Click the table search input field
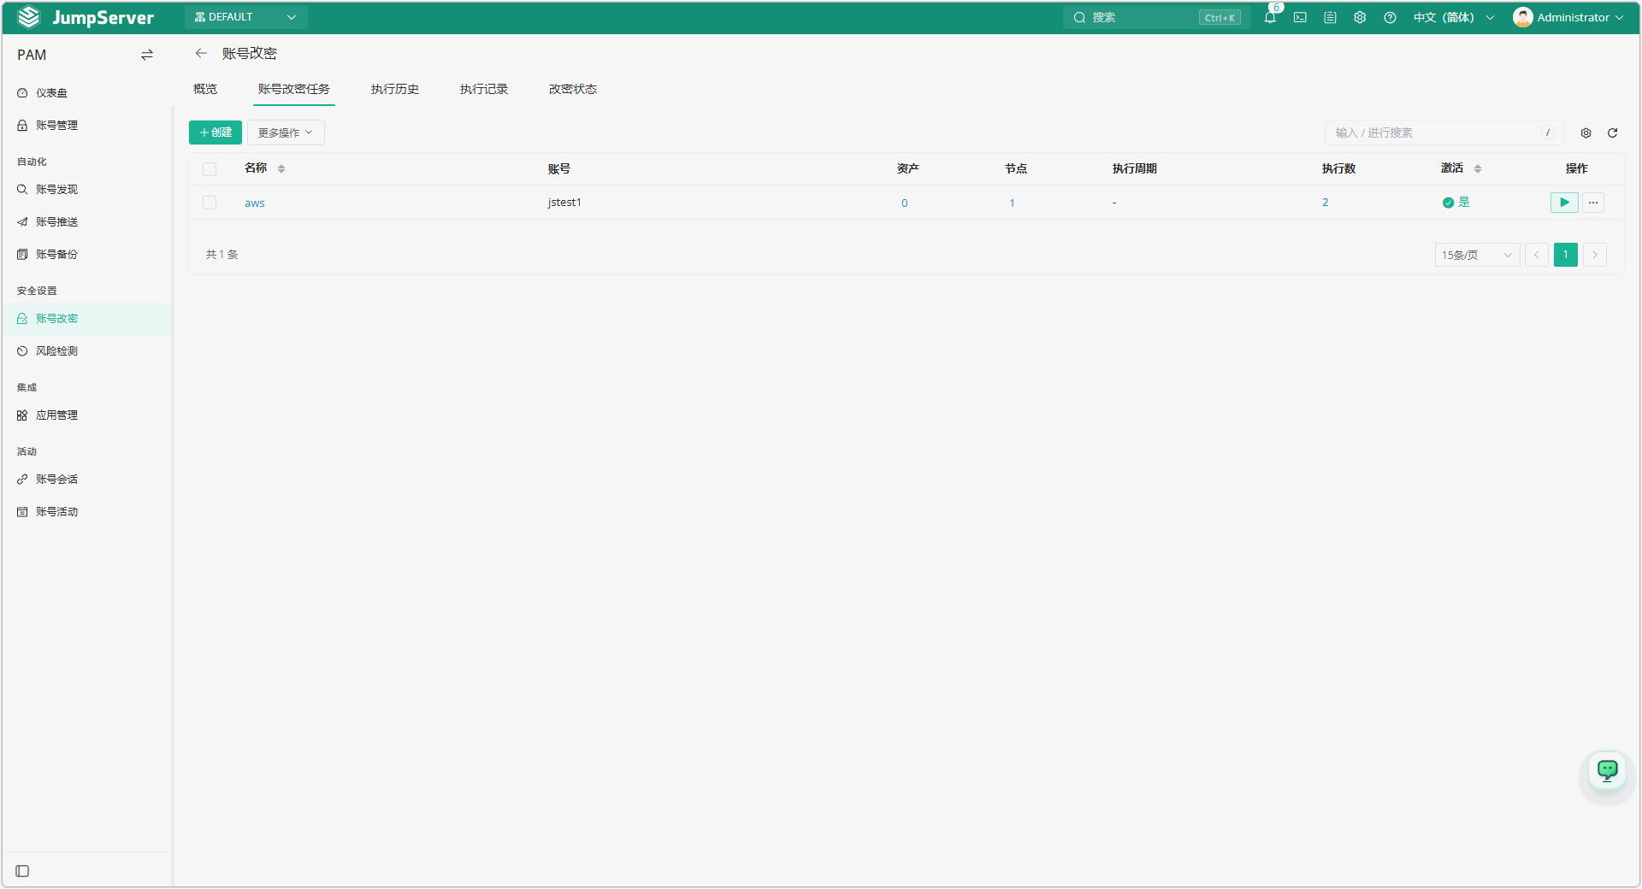Viewport: 1642px width, 889px height. (1444, 132)
